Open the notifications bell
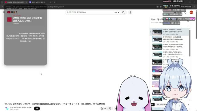The width and height of the screenshot is (197, 111). 185,12
